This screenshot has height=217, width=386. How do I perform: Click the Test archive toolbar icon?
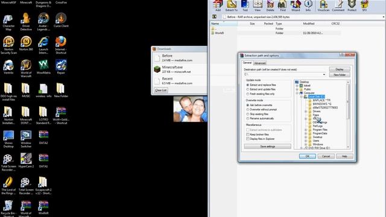point(245,5)
